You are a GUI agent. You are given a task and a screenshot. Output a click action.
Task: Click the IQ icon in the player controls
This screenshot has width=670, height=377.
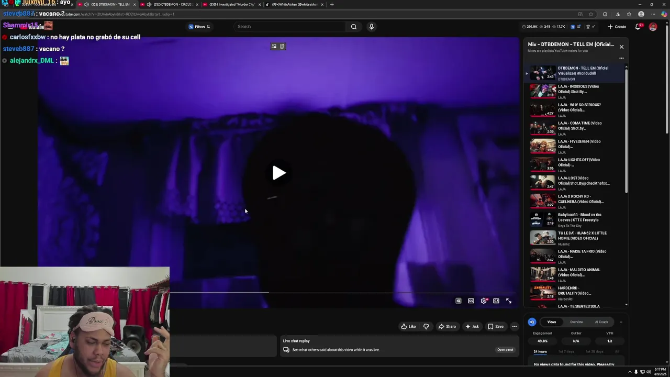click(x=459, y=301)
